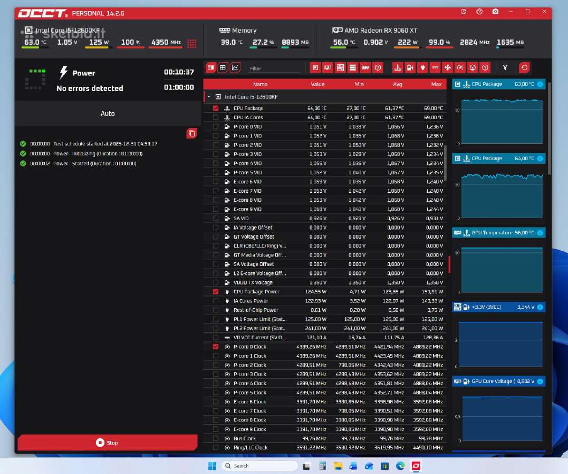Check the Bus Clock checkbox
568x474 pixels.
216,438
